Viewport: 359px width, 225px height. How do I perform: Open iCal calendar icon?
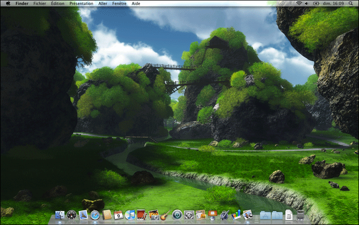tap(118, 215)
